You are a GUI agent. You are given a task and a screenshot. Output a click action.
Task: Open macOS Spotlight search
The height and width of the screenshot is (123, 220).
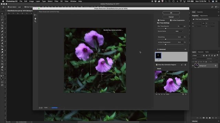click(209, 1)
